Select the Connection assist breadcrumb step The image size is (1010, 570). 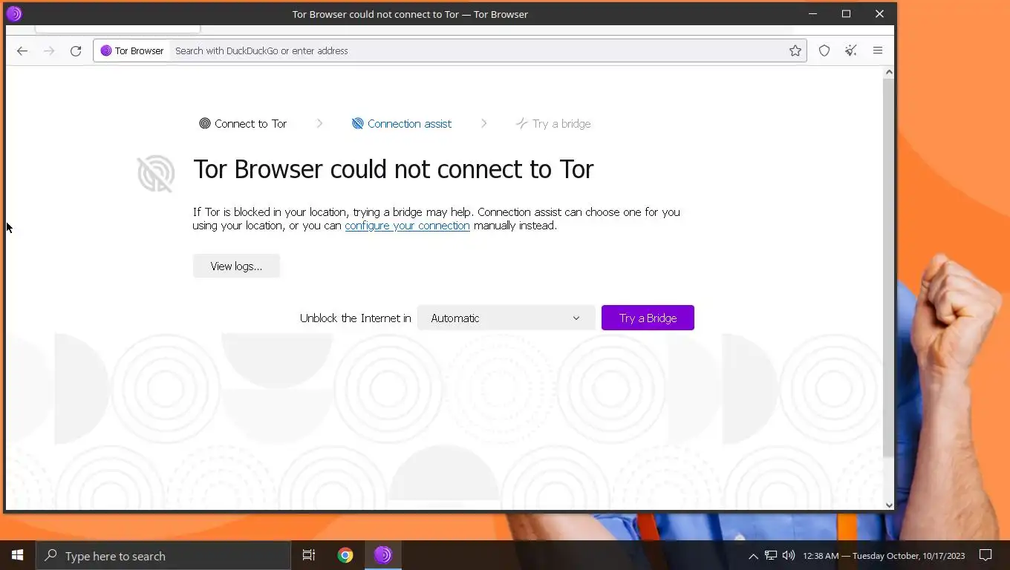pos(402,123)
